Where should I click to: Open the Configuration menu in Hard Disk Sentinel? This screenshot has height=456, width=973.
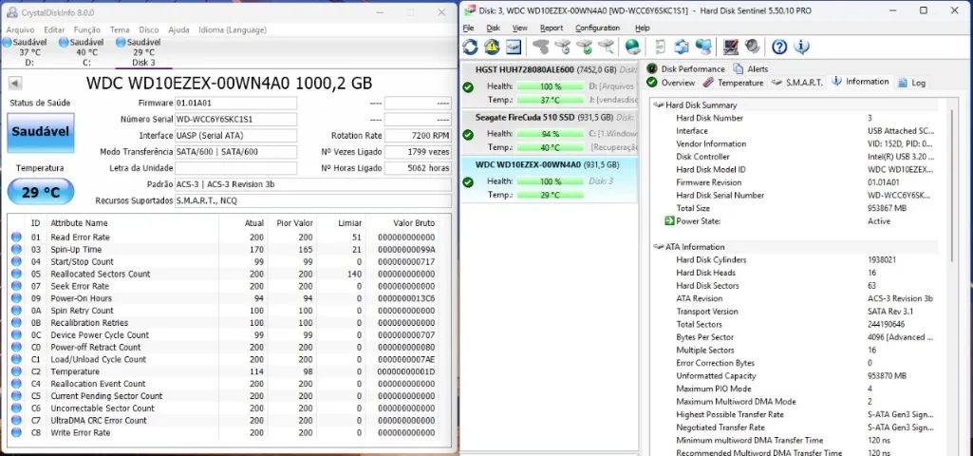[x=598, y=28]
